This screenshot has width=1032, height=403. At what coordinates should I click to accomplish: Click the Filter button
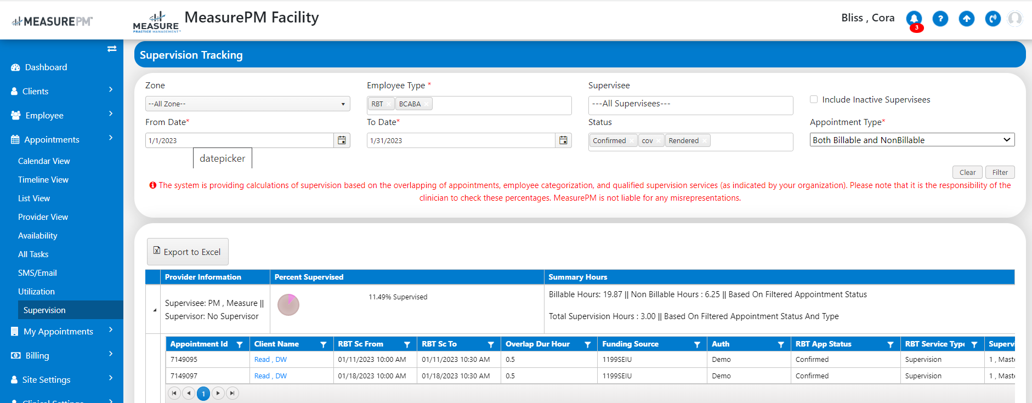pyautogui.click(x=1000, y=172)
